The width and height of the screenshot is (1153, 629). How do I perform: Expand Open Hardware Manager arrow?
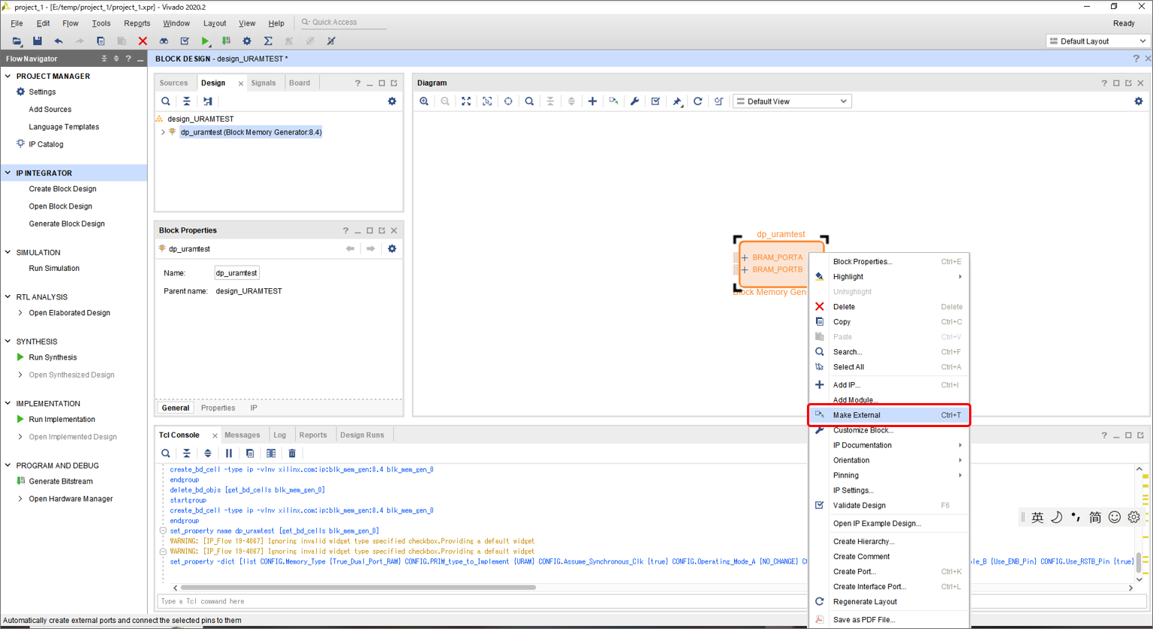click(x=20, y=498)
